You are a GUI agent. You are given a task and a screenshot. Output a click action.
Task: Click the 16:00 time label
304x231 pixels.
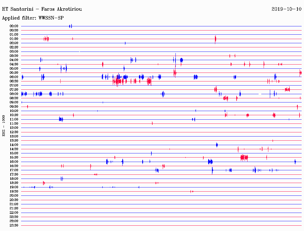(14, 162)
